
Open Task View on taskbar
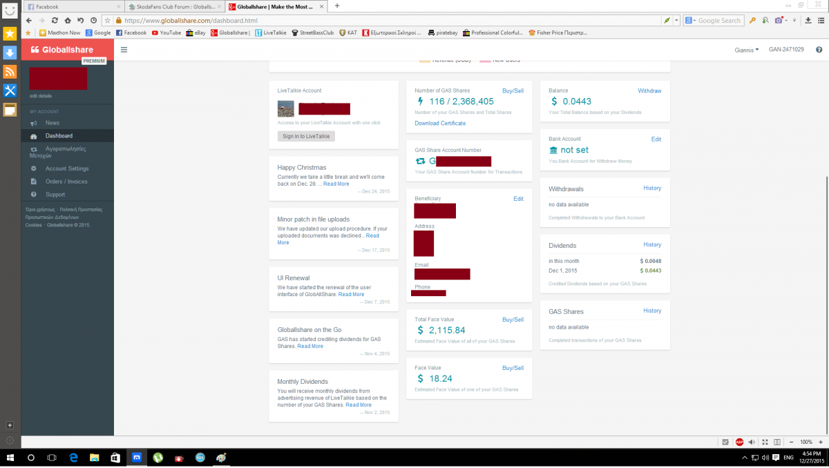(52, 458)
